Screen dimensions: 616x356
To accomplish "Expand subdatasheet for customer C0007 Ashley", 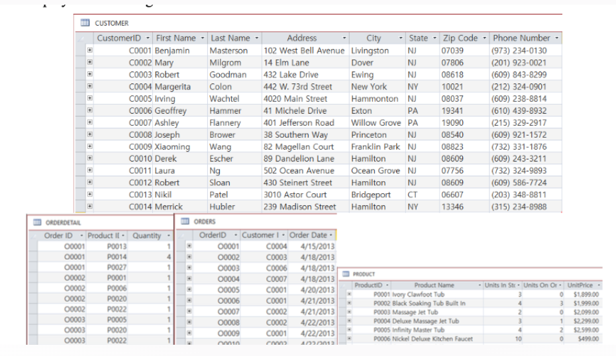I will click(x=90, y=122).
